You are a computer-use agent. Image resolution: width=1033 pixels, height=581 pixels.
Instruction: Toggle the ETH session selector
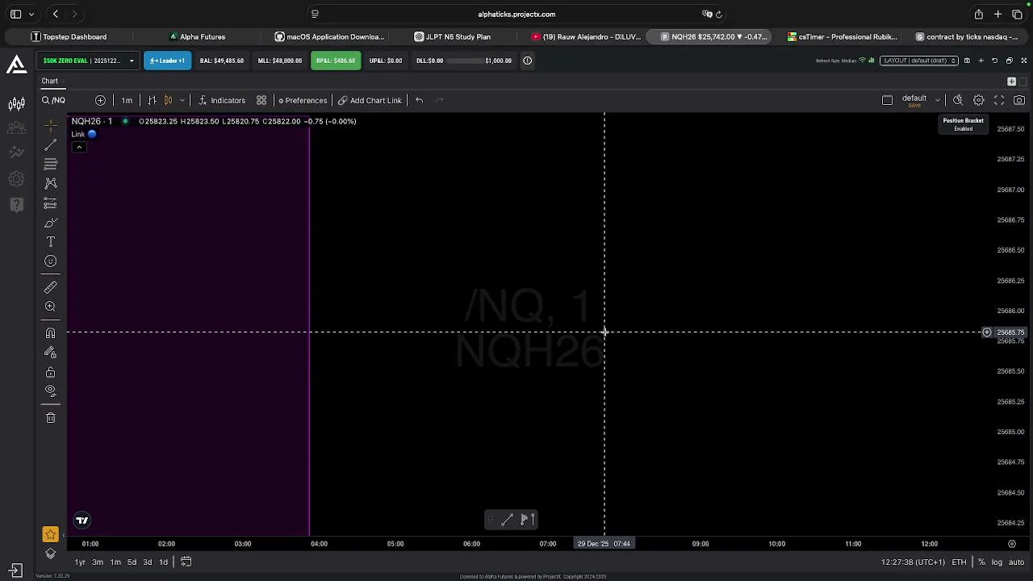click(959, 562)
